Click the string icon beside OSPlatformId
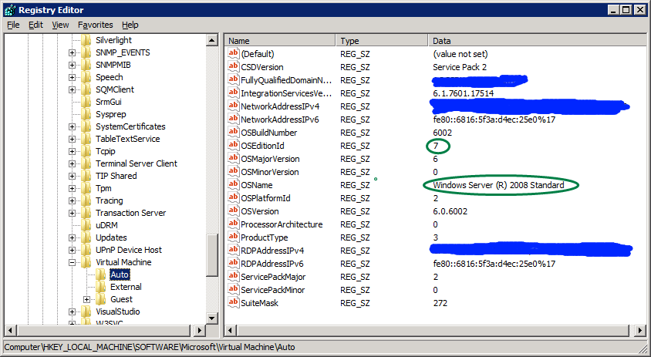Viewport: 651px width, 357px height. 234,198
